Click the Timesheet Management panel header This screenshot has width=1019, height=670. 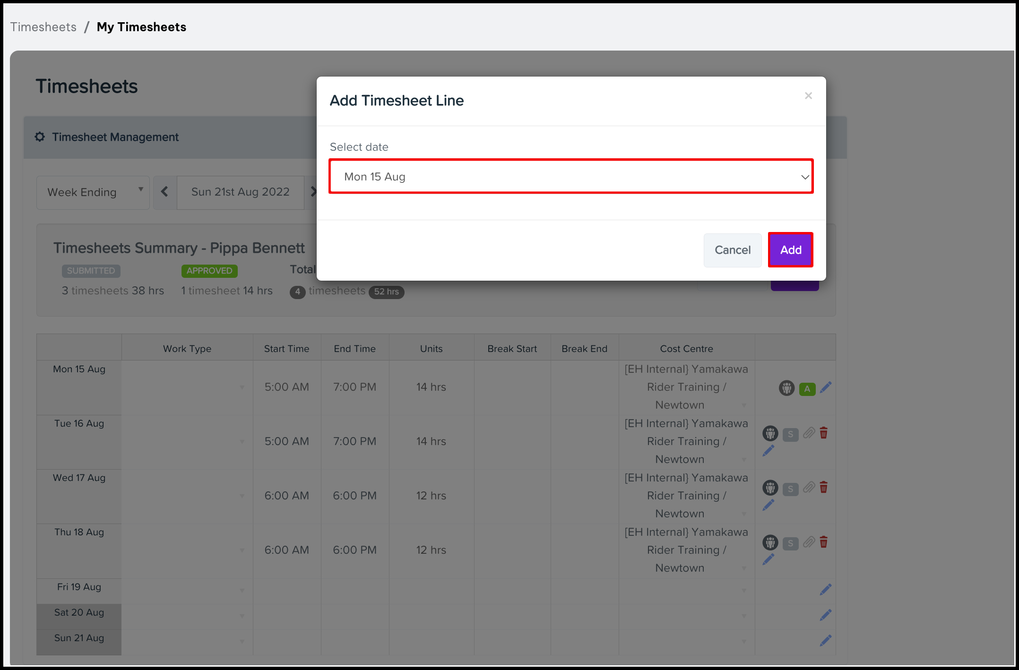[x=115, y=137]
